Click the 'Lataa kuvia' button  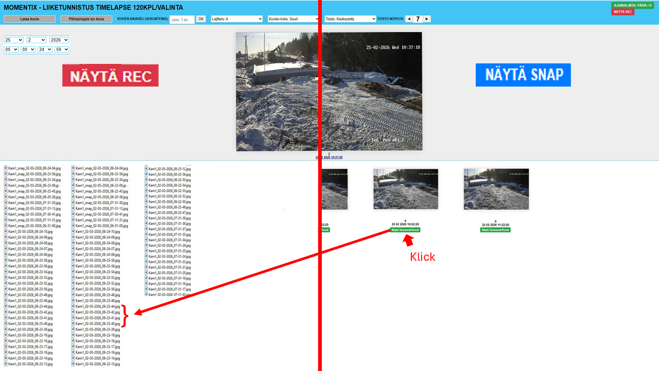(x=29, y=19)
